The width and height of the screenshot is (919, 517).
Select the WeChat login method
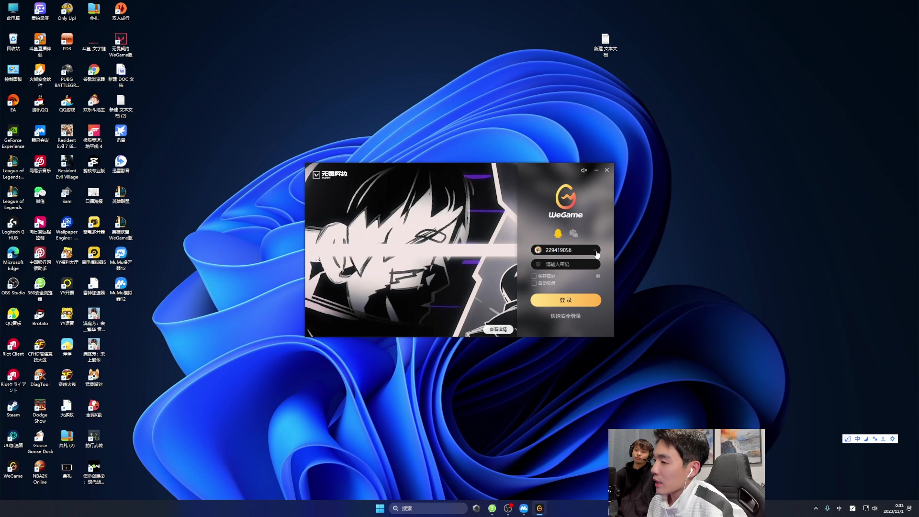(x=573, y=233)
